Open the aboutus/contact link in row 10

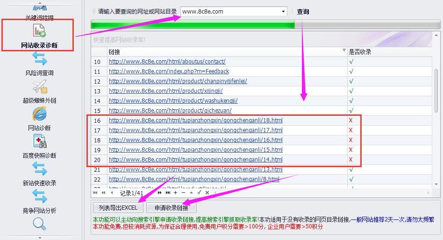pos(167,62)
